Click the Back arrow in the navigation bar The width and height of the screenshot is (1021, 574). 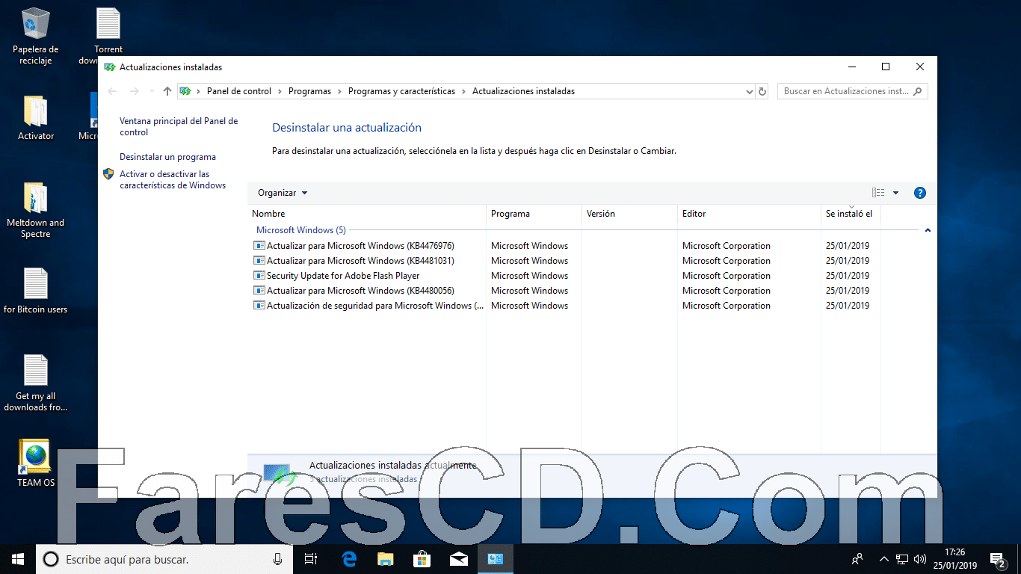click(x=112, y=91)
